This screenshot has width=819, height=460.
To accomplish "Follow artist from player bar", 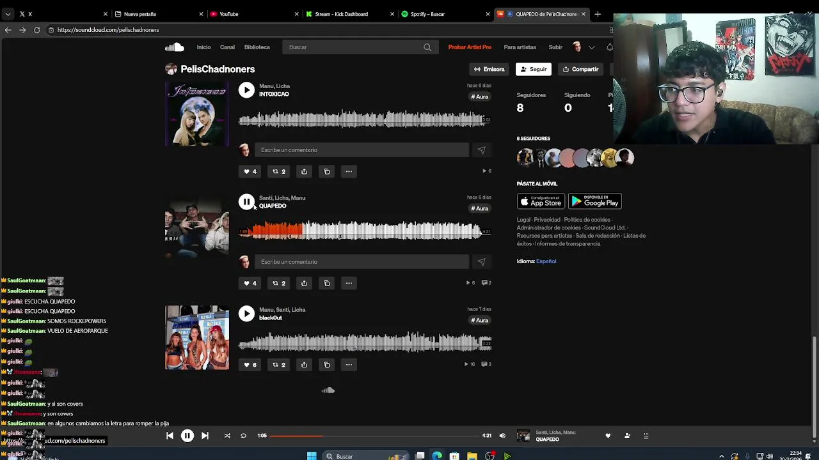I will click(x=627, y=436).
